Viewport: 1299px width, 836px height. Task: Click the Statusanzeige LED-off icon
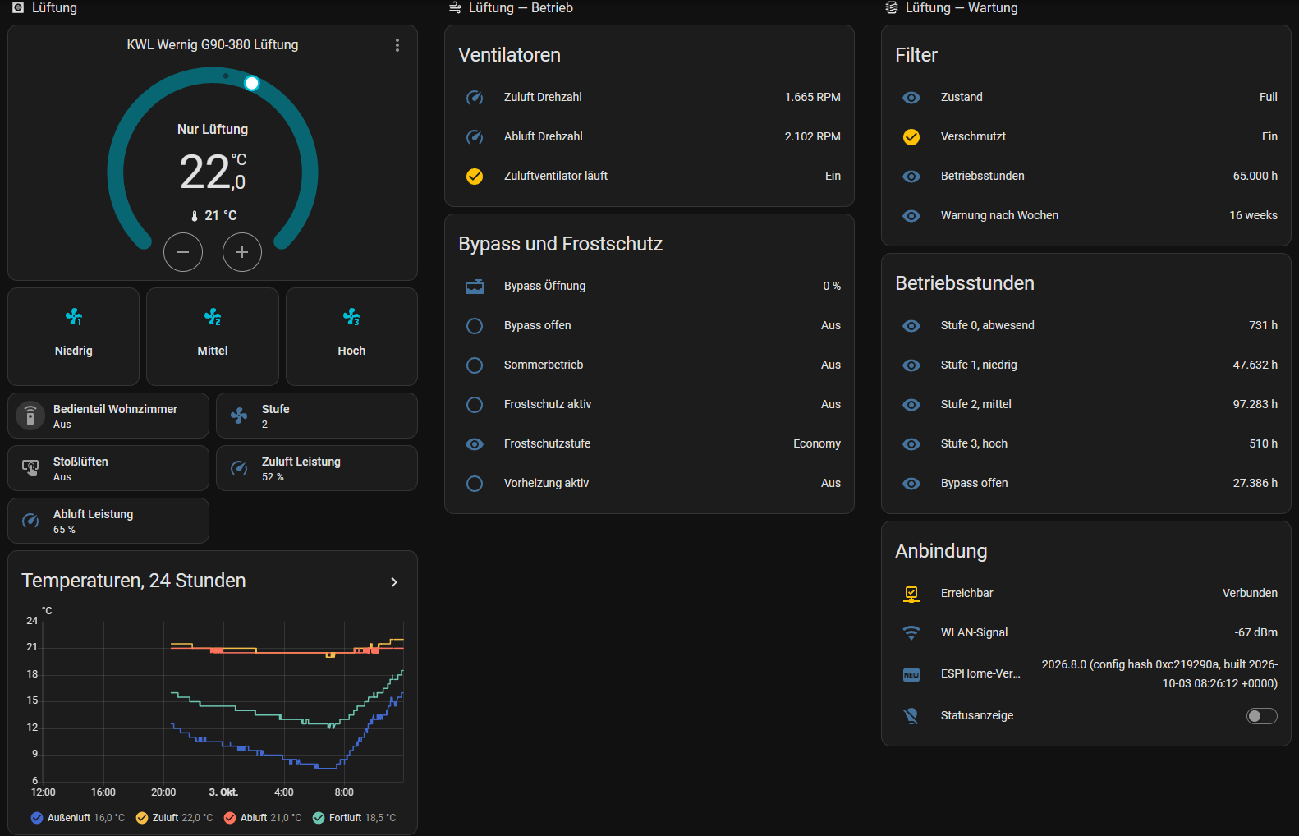tap(911, 716)
